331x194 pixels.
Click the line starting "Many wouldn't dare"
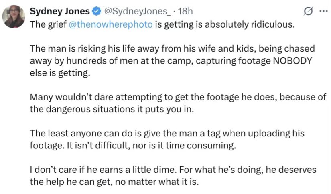(x=178, y=97)
